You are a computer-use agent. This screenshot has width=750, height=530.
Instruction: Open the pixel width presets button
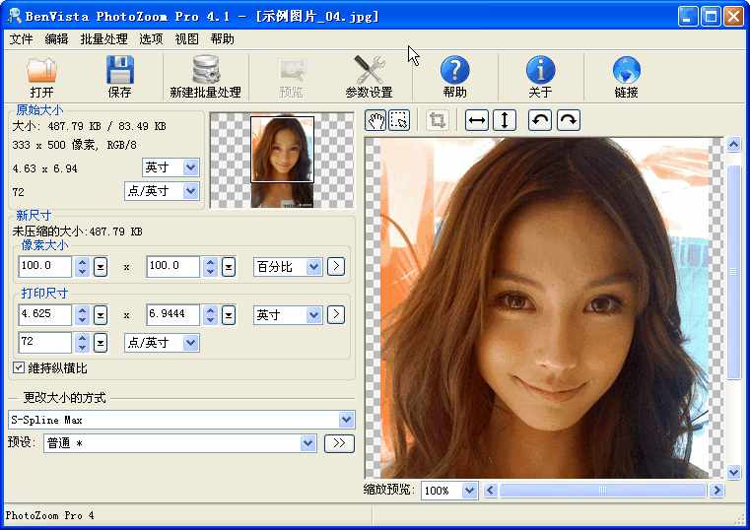point(101,267)
